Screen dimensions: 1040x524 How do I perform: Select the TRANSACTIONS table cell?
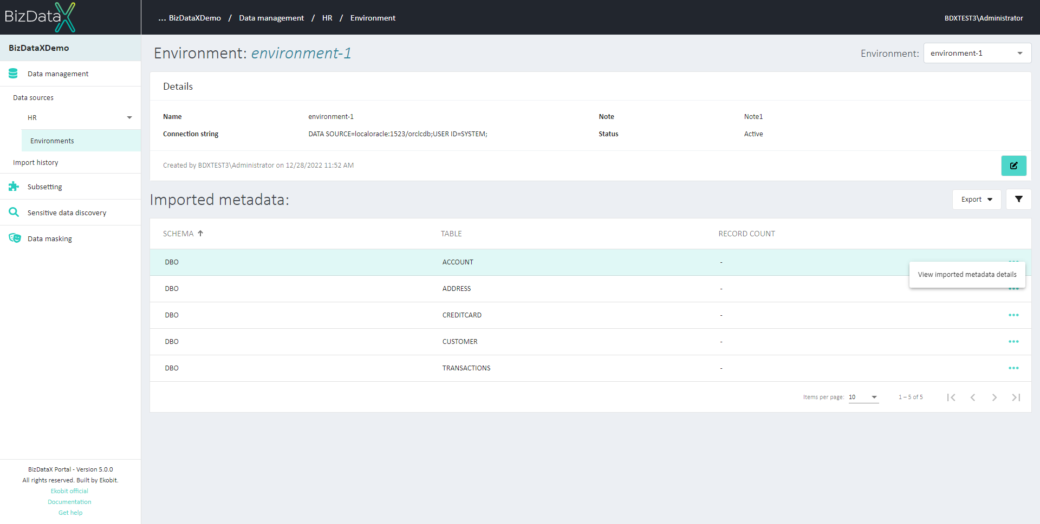[x=466, y=368]
